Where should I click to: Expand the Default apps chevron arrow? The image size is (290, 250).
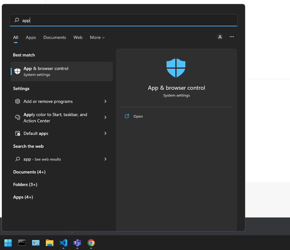105,133
